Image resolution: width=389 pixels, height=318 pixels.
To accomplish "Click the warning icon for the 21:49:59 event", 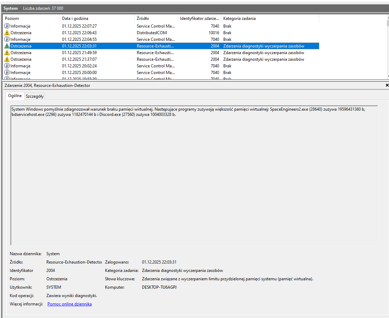I will [x=7, y=53].
